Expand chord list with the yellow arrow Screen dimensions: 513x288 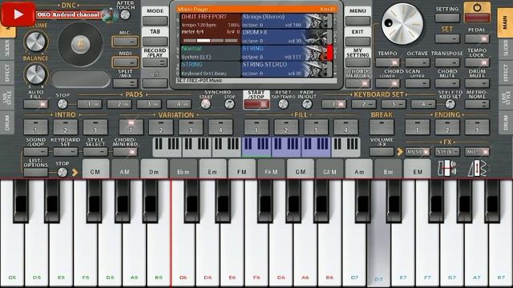coord(75,173)
